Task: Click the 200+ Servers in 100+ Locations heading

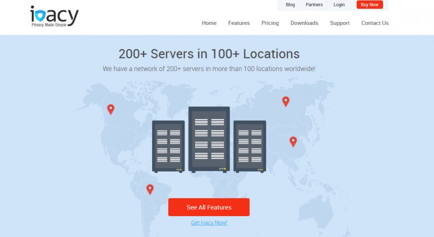Action: (209, 54)
